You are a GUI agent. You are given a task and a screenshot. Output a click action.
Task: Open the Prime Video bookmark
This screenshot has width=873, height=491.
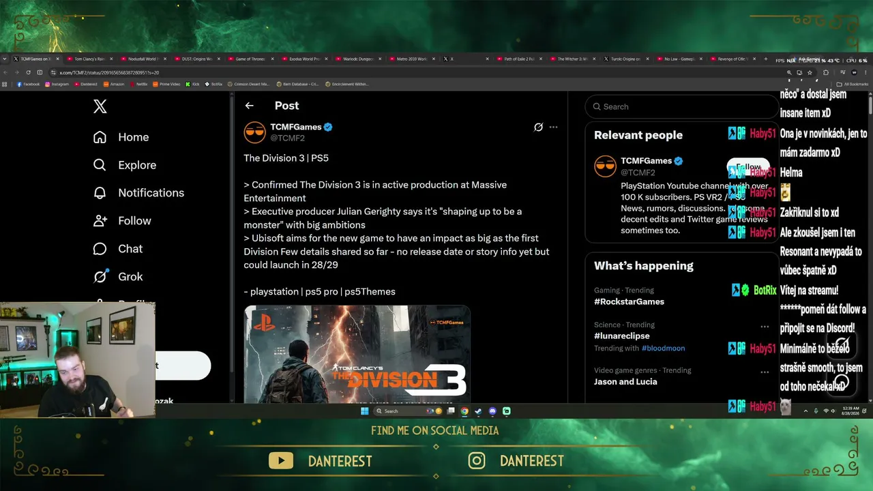[166, 84]
